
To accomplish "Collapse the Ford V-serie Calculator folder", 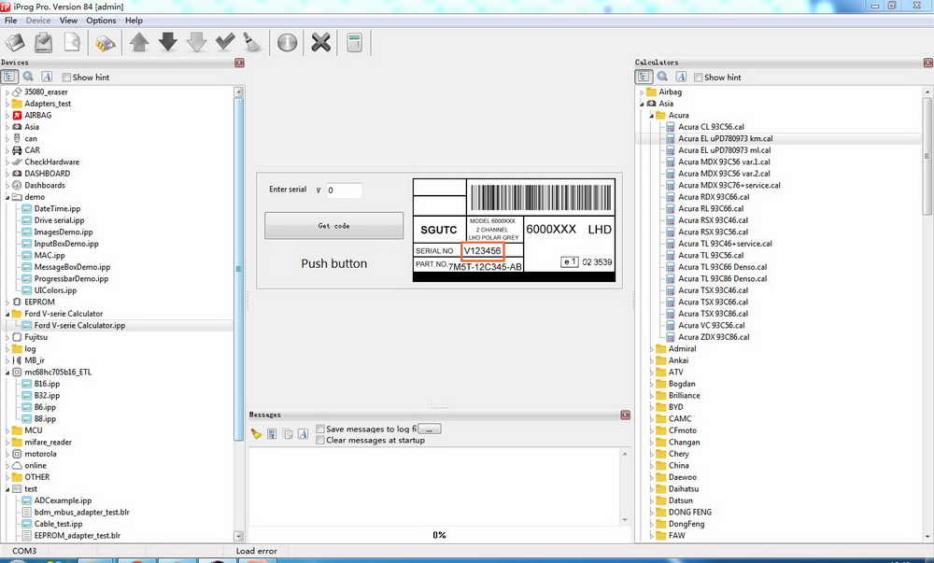I will [7, 314].
